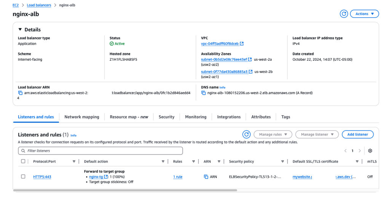Click the hosted zone value Z1H1FL5HABSF5
This screenshot has width=390, height=203.
tap(123, 59)
